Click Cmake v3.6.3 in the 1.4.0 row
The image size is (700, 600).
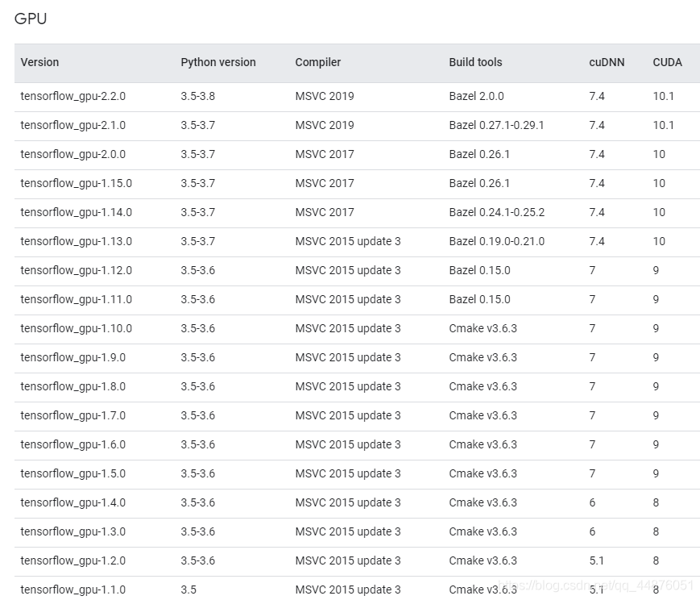tap(483, 503)
